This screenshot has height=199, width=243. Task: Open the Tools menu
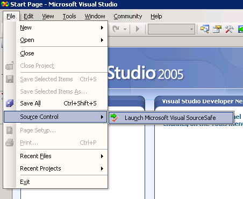tap(69, 16)
